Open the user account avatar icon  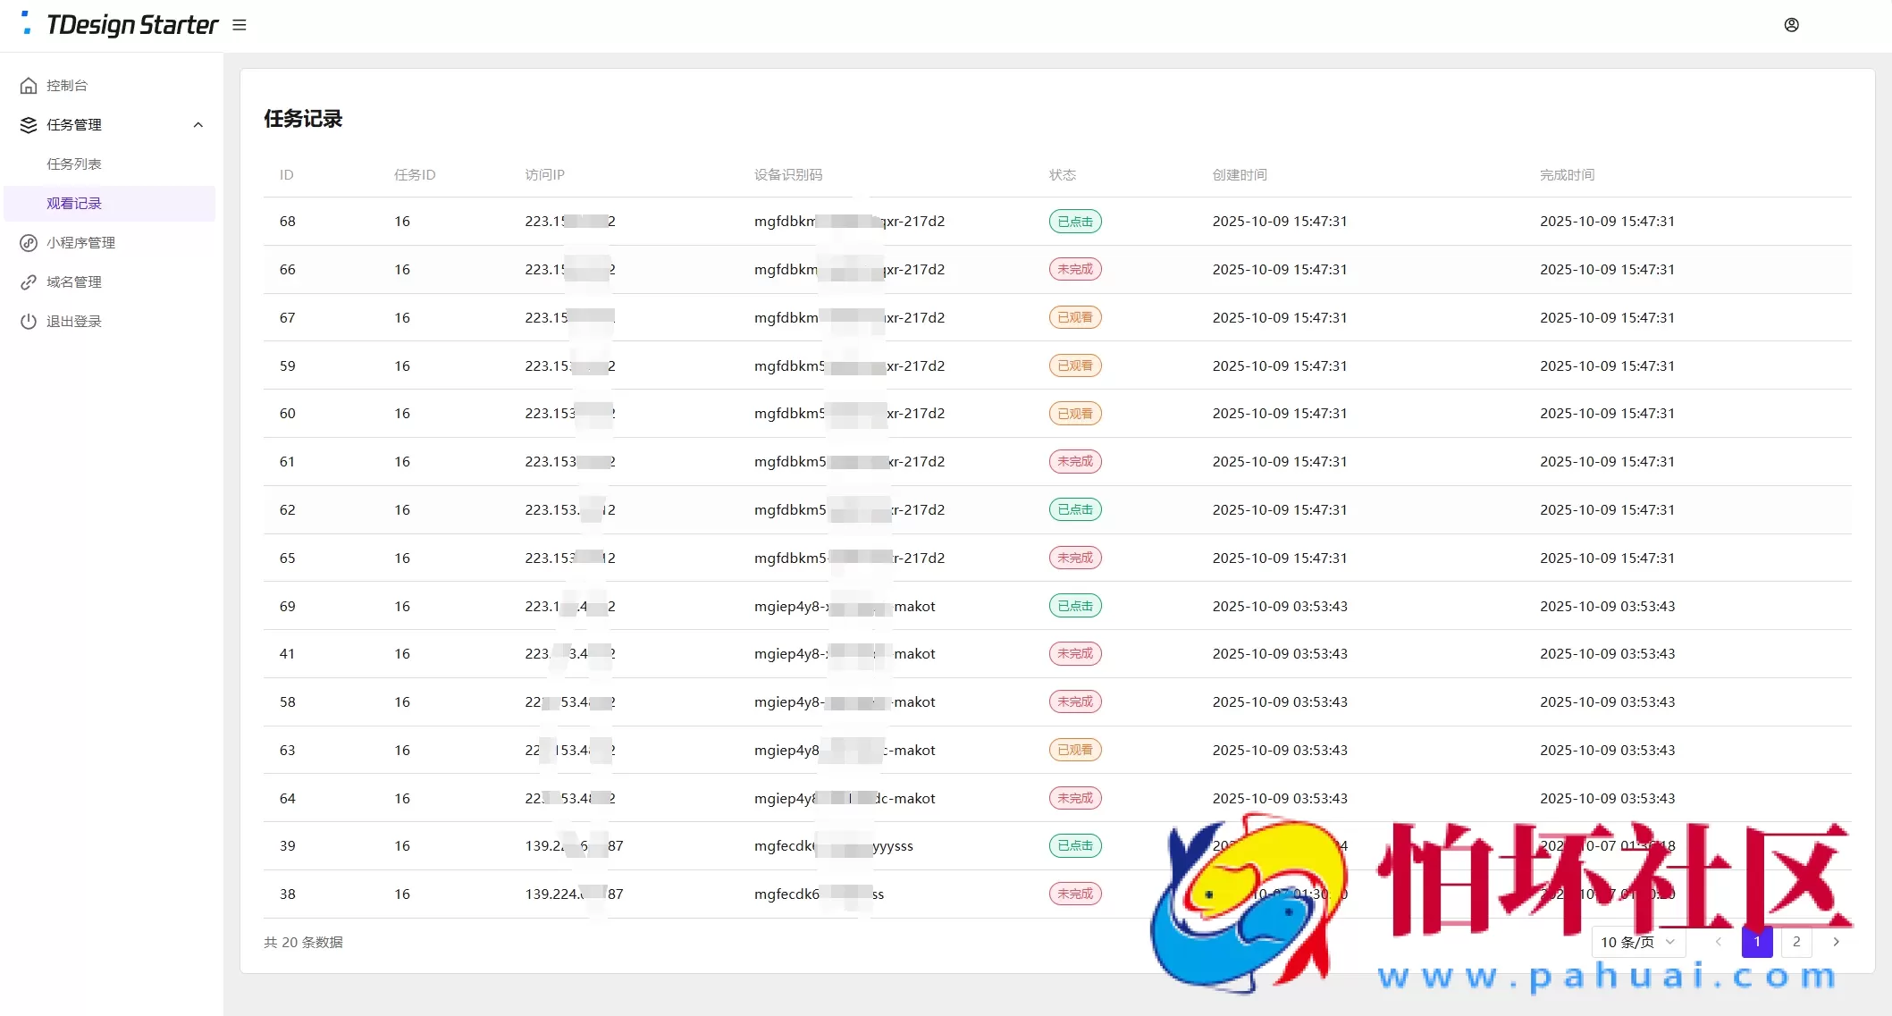click(1791, 25)
